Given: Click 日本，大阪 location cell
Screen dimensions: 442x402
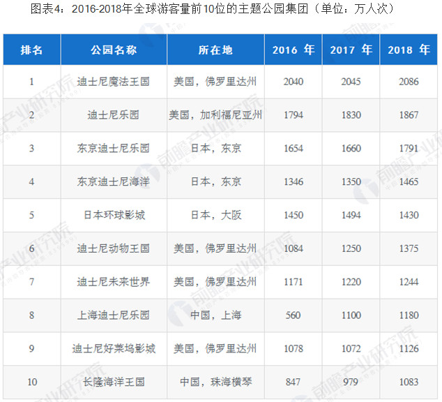Looking at the screenshot, I should (x=216, y=215).
